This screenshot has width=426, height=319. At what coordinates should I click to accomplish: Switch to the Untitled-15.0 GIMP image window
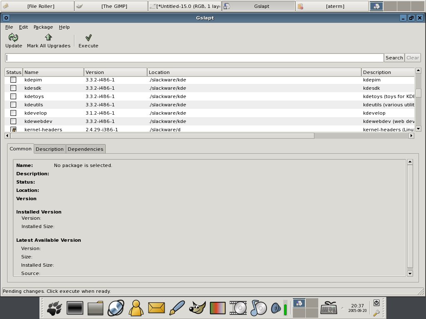tap(185, 6)
